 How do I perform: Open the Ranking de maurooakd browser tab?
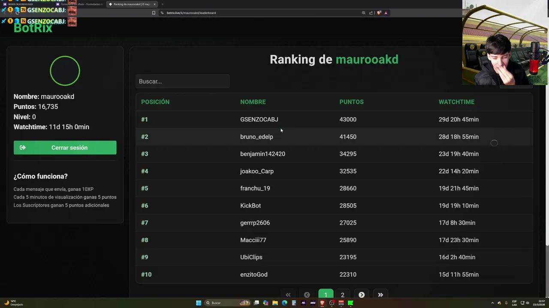[132, 4]
